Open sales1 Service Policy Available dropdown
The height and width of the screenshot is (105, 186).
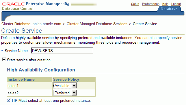(x=65, y=86)
